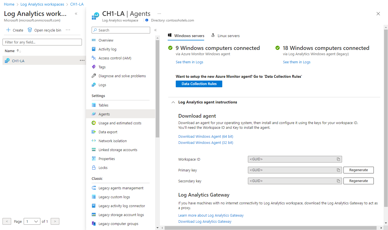Click the Data Collection Rules button
Viewport: 388px width, 230px height.
(199, 84)
